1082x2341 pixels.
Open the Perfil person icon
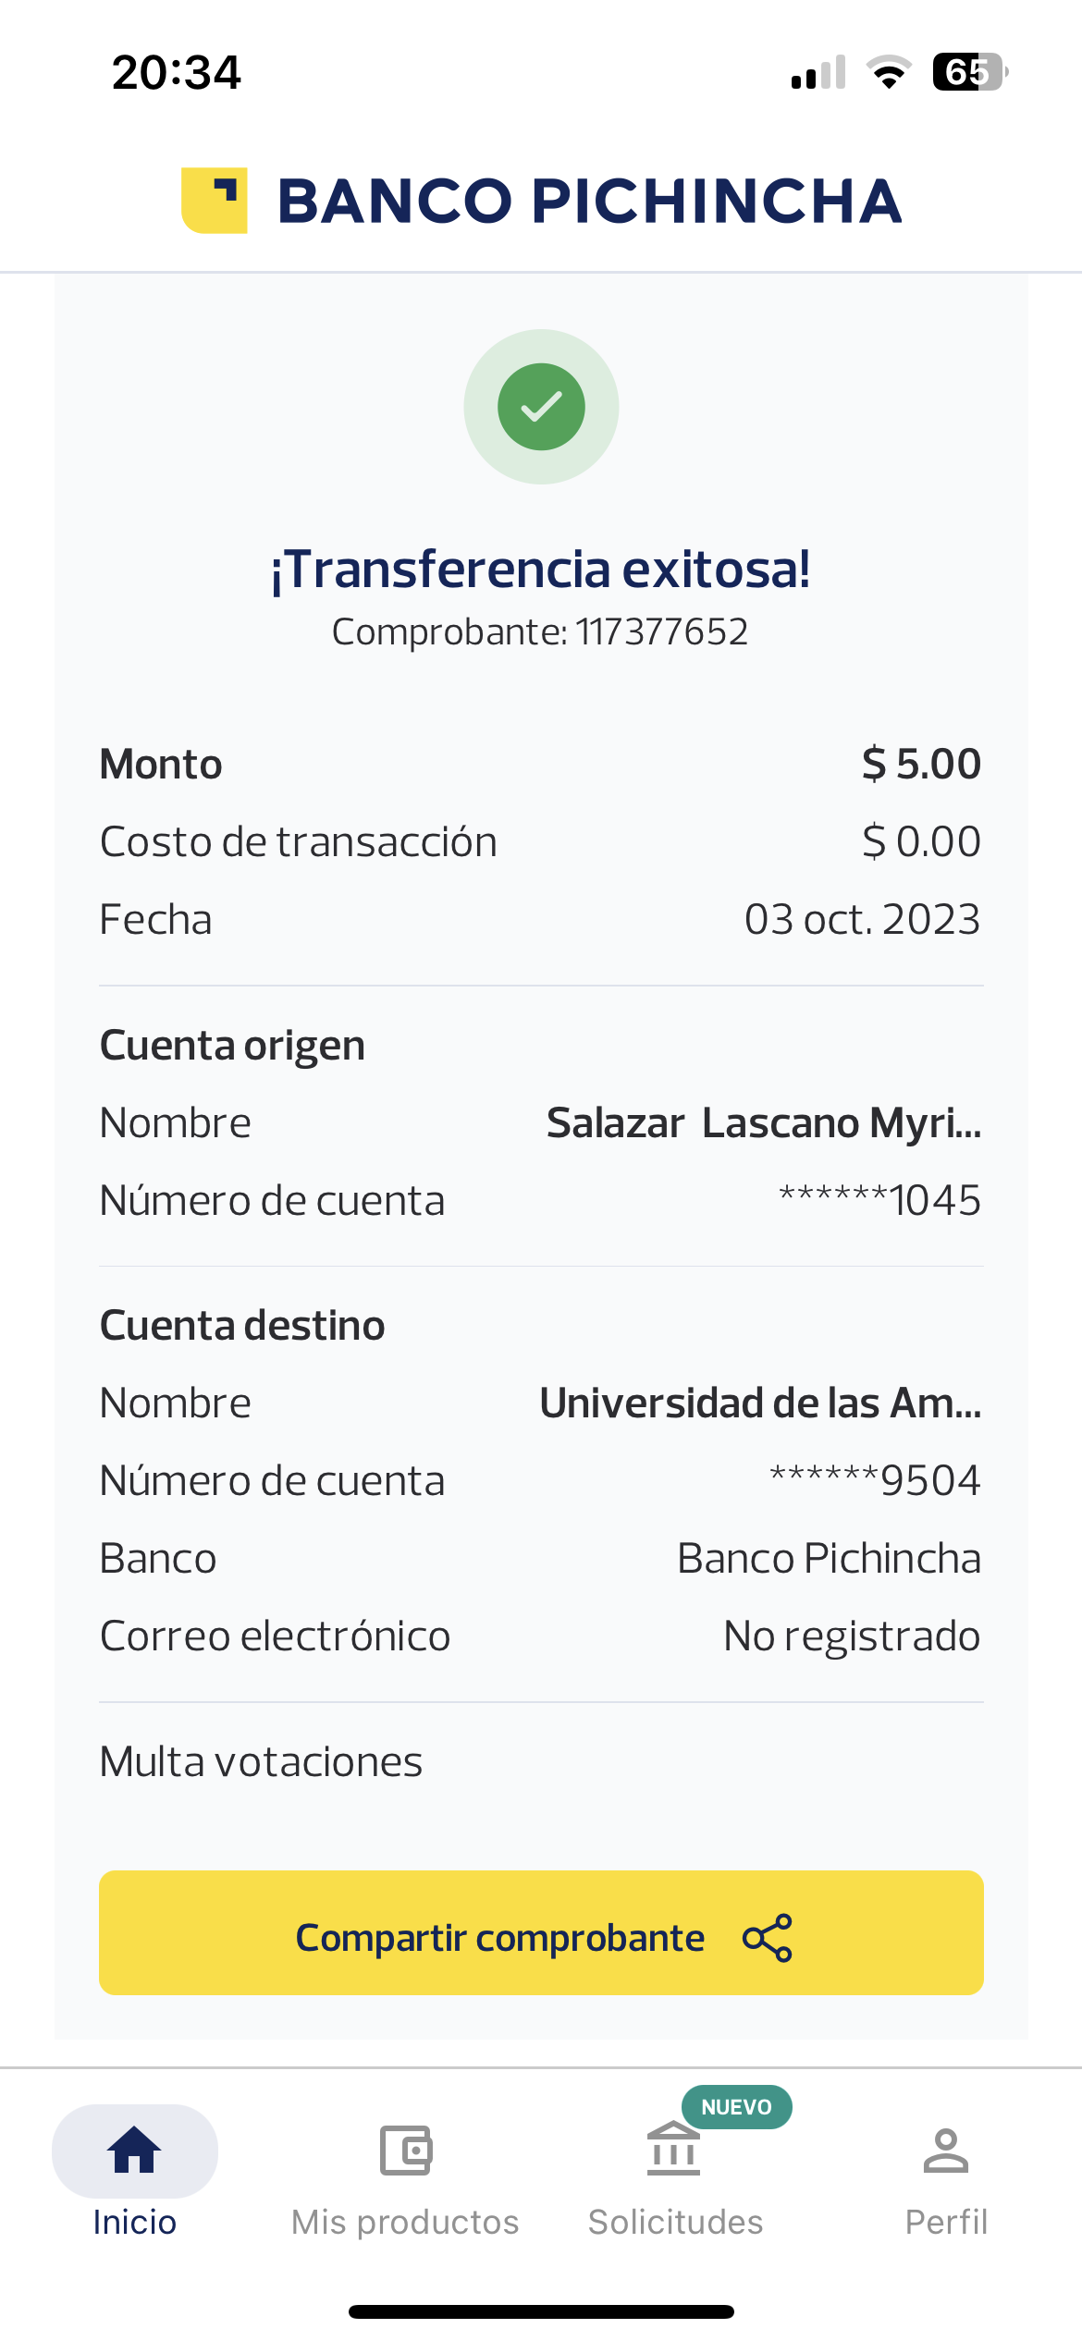point(945,2150)
